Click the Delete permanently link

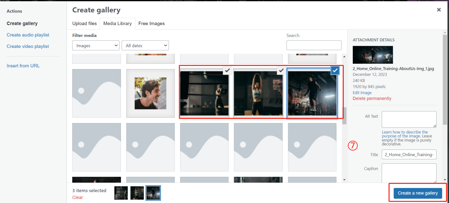(x=372, y=98)
